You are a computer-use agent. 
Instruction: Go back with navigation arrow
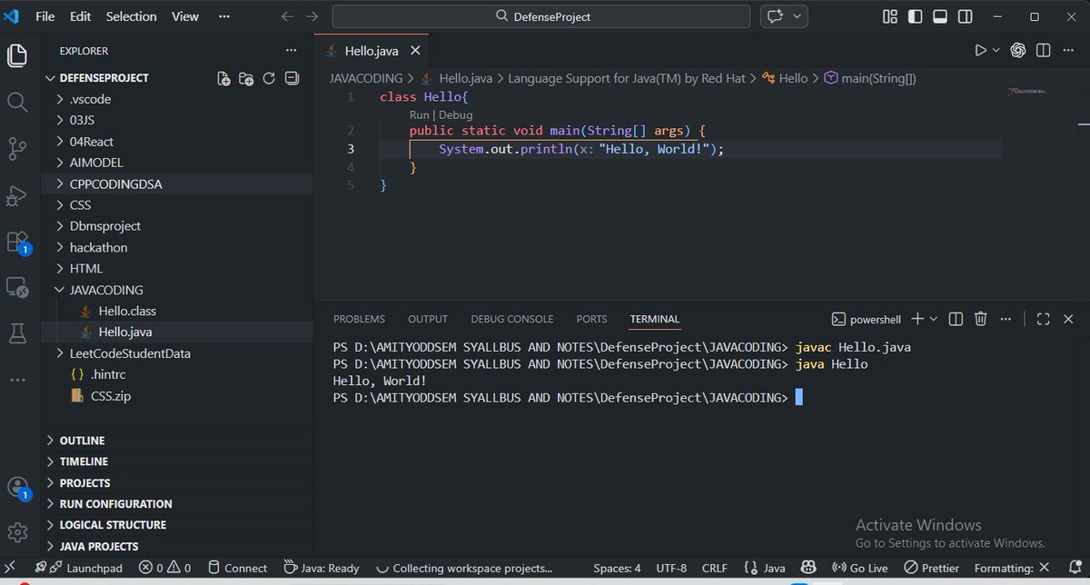pyautogui.click(x=287, y=16)
